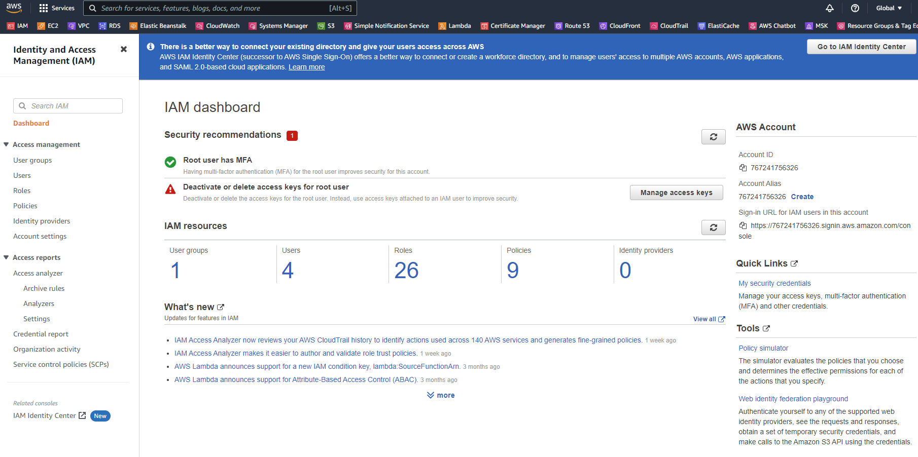This screenshot has width=918, height=457.
Task: Open the Route 53 shortcut
Action: pyautogui.click(x=572, y=26)
